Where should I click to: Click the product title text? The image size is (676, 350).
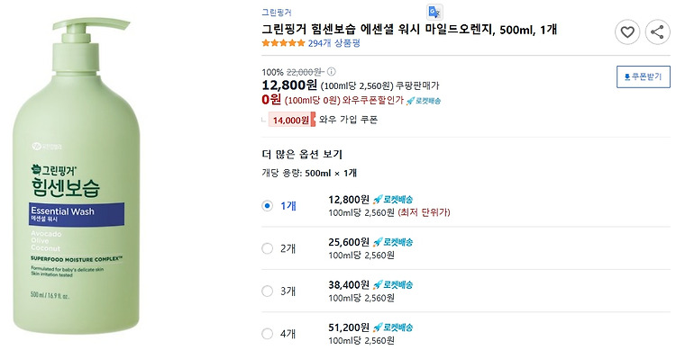tap(409, 30)
